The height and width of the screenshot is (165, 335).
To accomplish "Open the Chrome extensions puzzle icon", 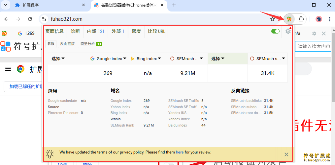I will (x=301, y=19).
